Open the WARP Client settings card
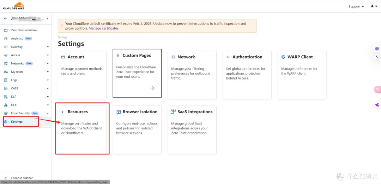The image size is (381, 184). coord(302,75)
